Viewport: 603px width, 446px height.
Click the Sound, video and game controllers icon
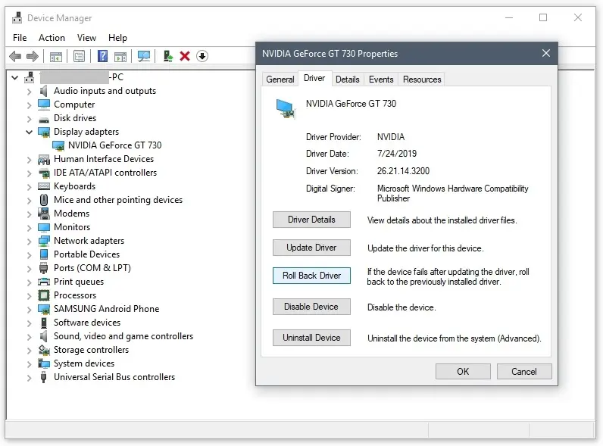pyautogui.click(x=44, y=336)
